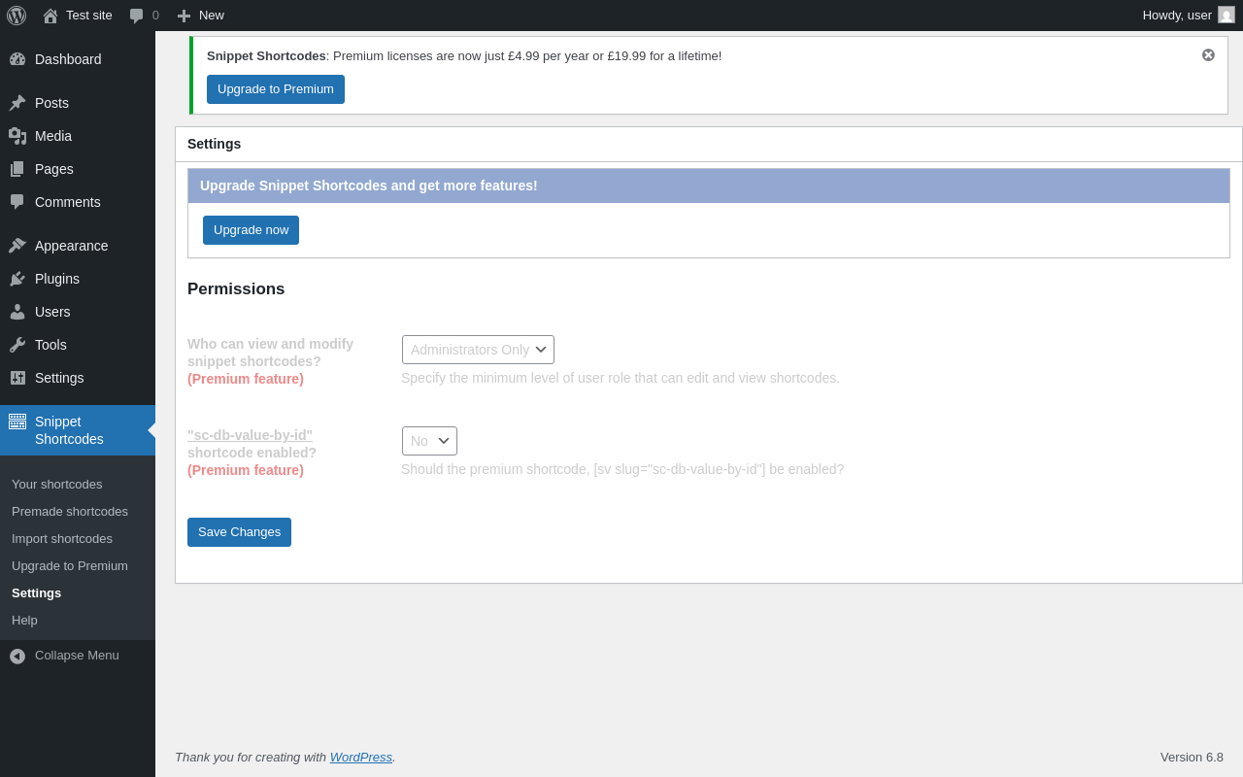Click the Version 6.8 footer text
Screen dimensions: 1243x777
click(x=1192, y=757)
